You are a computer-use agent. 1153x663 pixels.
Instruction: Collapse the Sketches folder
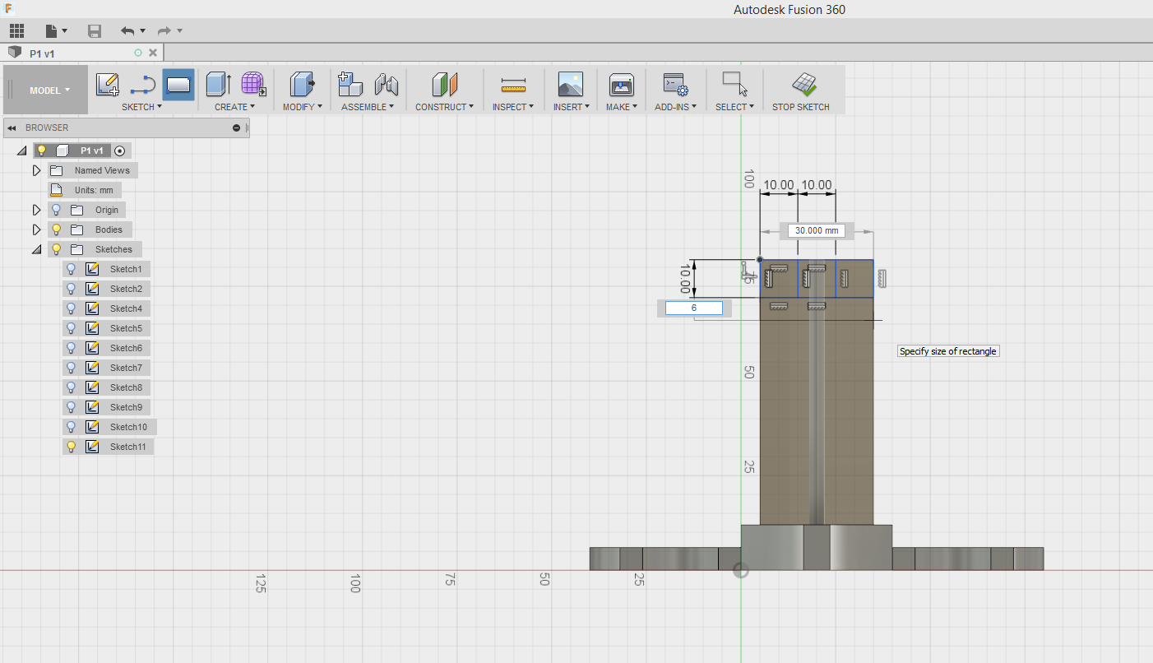(36, 249)
